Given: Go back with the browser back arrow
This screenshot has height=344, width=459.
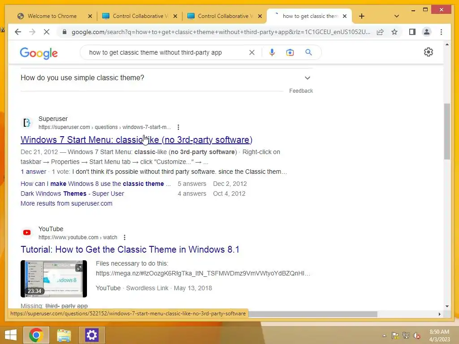Looking at the screenshot, I should coord(18,32).
